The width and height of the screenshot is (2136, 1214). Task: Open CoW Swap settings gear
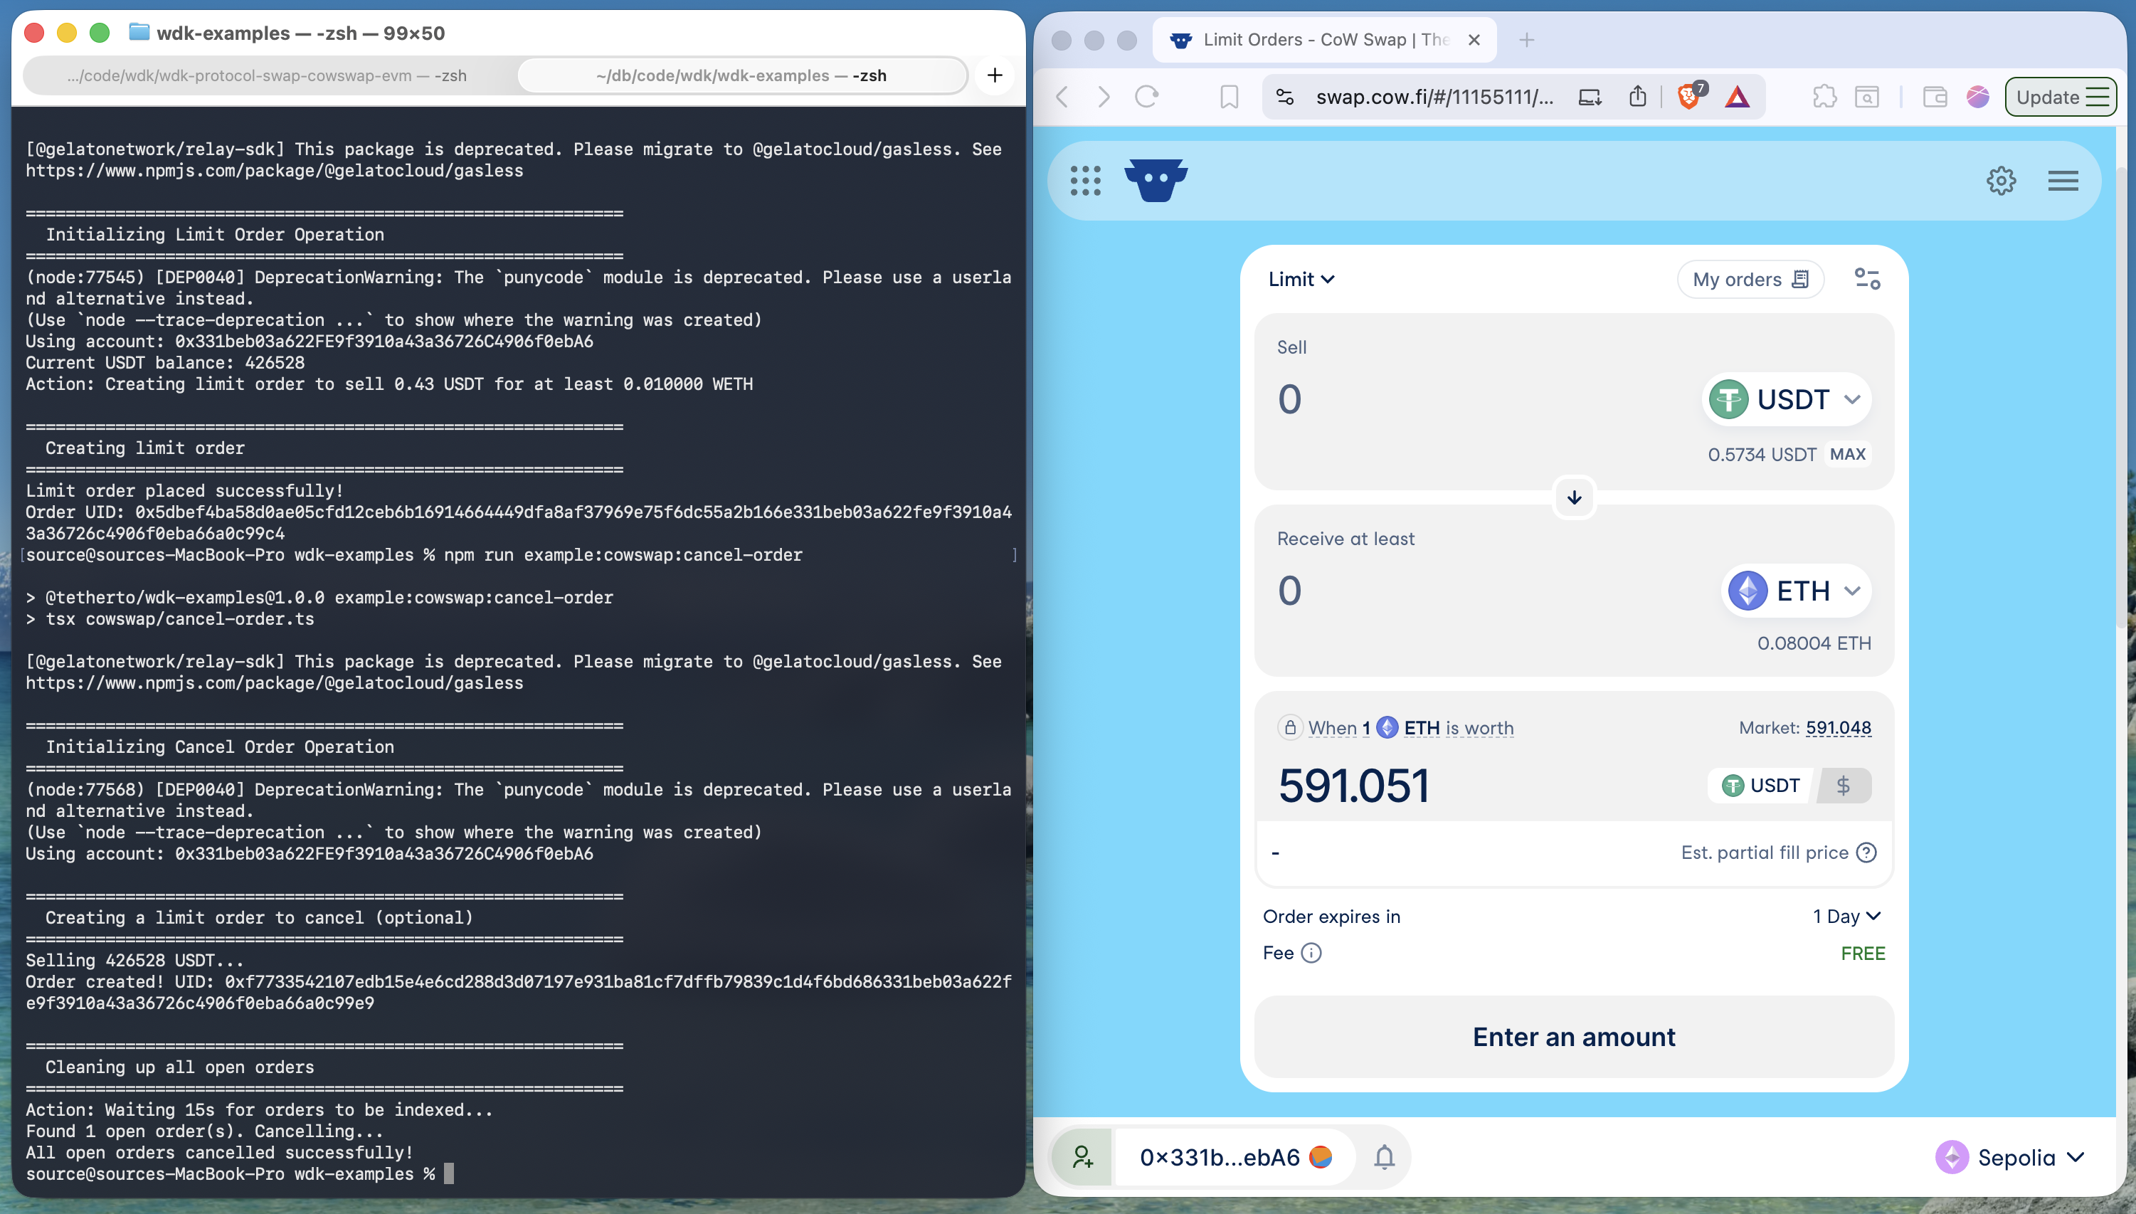[2000, 180]
